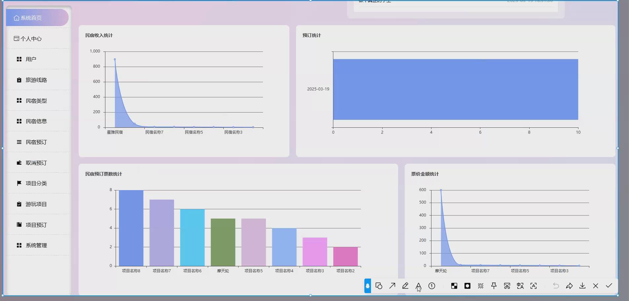Select the diagonal hatch lines tool
This screenshot has height=301, width=629.
pyautogui.click(x=481, y=286)
